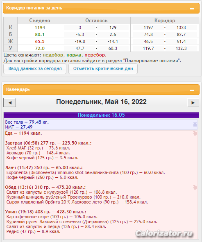
Task: Click eaten calories value '1194' in the table
Action: pyautogui.click(x=40, y=27)
